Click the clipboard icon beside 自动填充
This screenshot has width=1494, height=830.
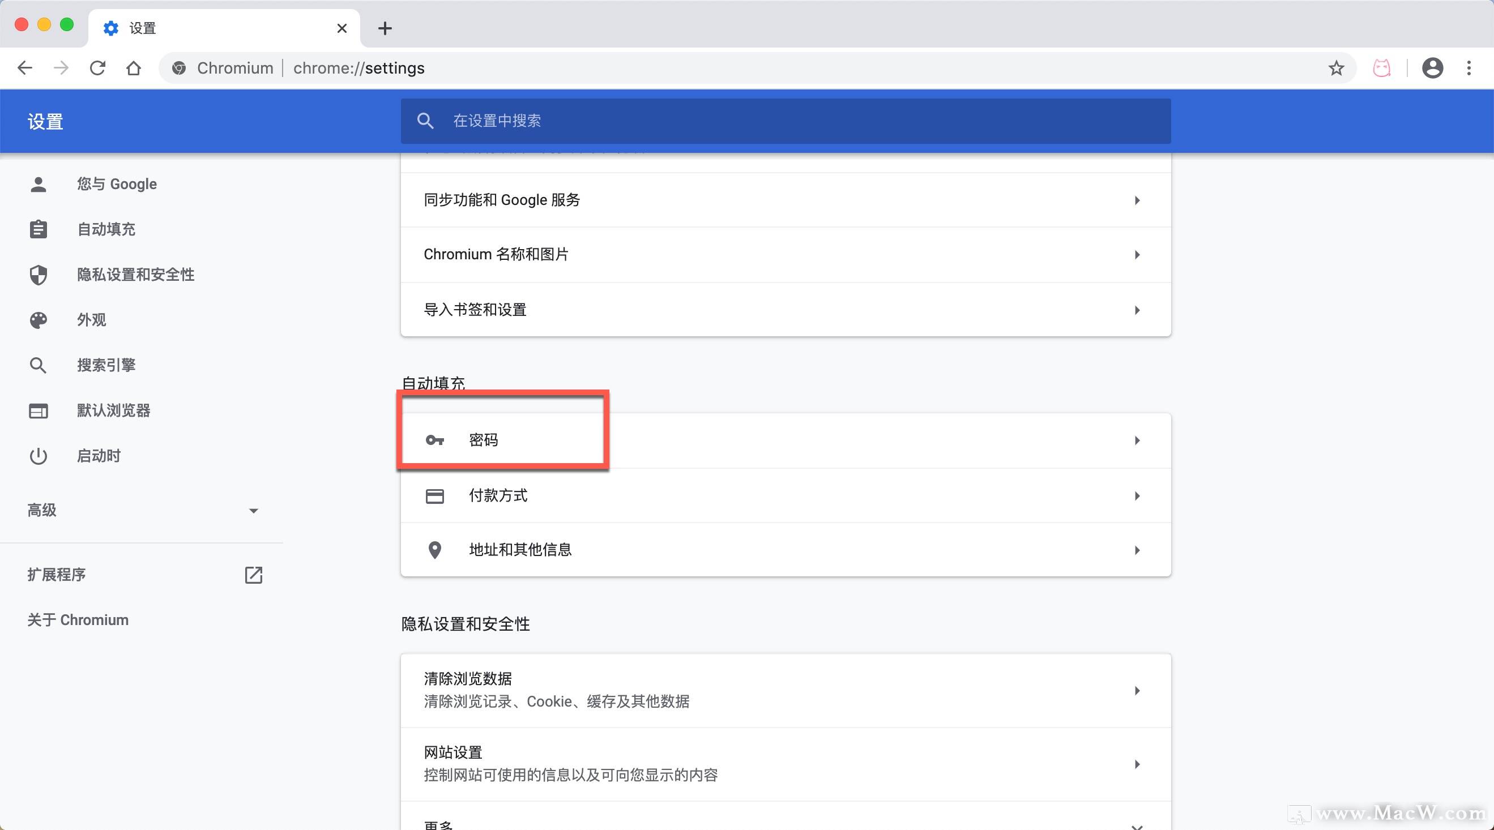(x=39, y=229)
